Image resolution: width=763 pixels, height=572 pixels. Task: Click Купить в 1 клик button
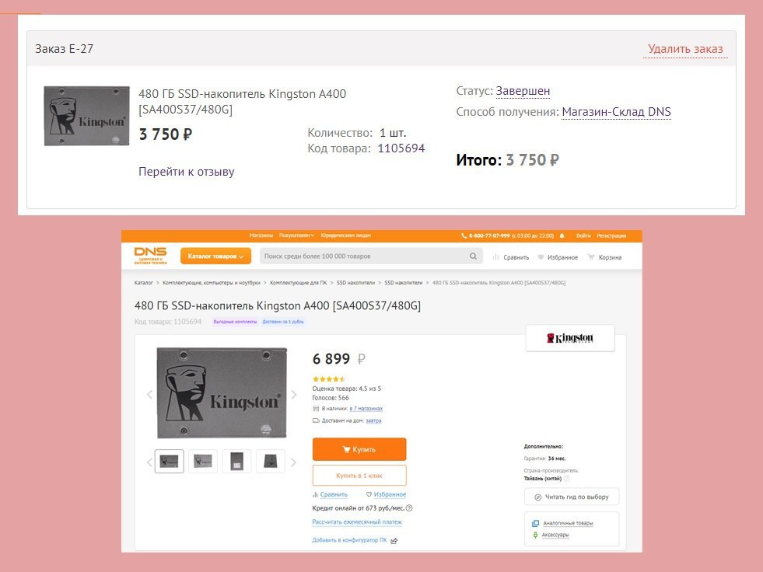pos(359,475)
